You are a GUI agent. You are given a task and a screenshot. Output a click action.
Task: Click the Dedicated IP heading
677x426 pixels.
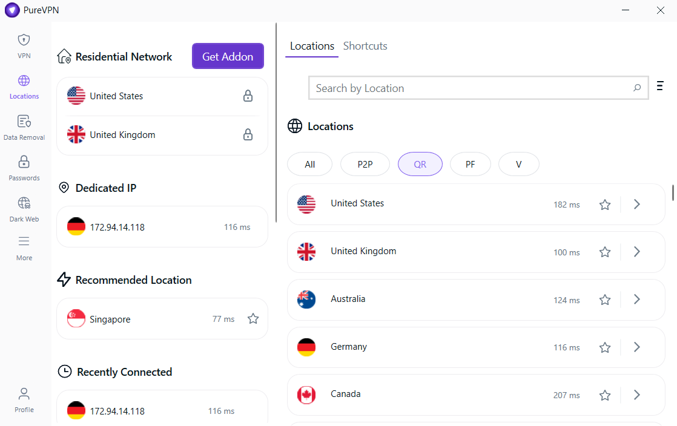[x=106, y=188]
